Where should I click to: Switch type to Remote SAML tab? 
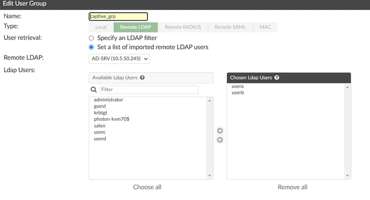pos(230,27)
